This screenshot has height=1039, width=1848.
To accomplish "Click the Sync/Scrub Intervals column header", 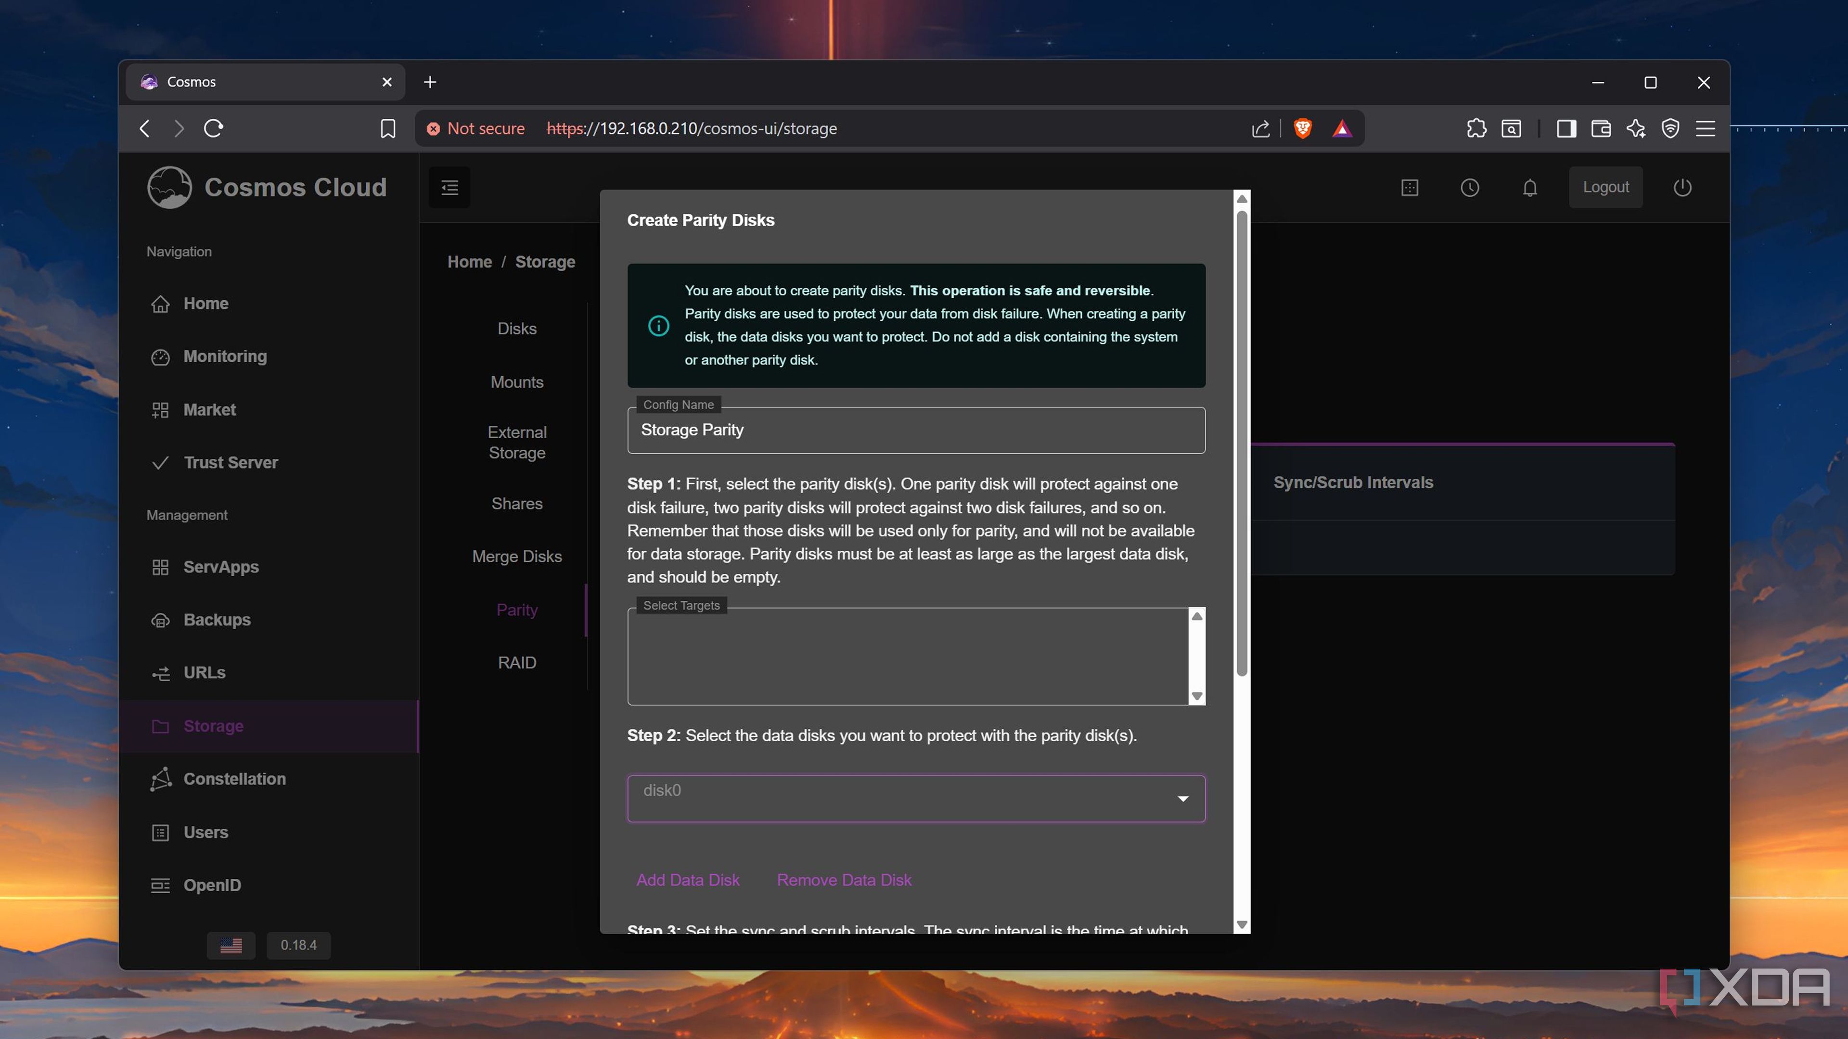I will point(1353,482).
